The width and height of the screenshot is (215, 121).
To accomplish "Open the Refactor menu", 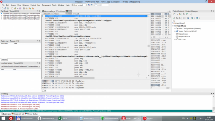I will [x=26, y=5].
